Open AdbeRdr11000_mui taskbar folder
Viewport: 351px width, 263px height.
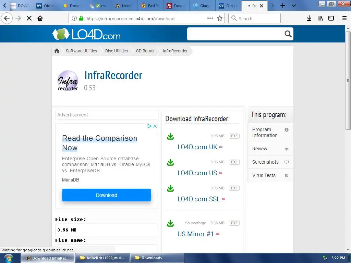click(x=102, y=258)
